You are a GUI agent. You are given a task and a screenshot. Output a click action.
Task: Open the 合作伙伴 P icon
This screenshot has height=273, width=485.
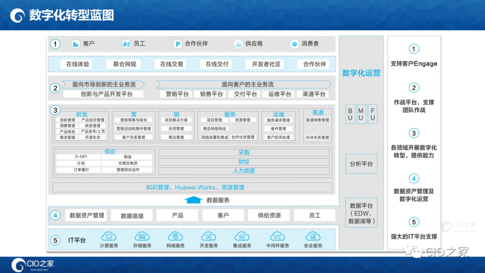[178, 44]
